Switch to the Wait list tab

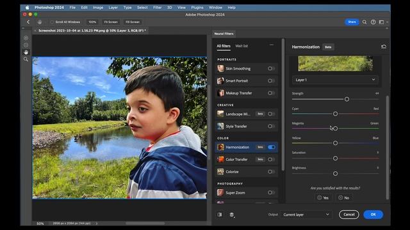[242, 46]
